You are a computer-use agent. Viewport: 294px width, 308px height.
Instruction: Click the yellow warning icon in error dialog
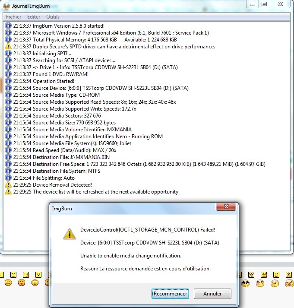tap(70, 234)
